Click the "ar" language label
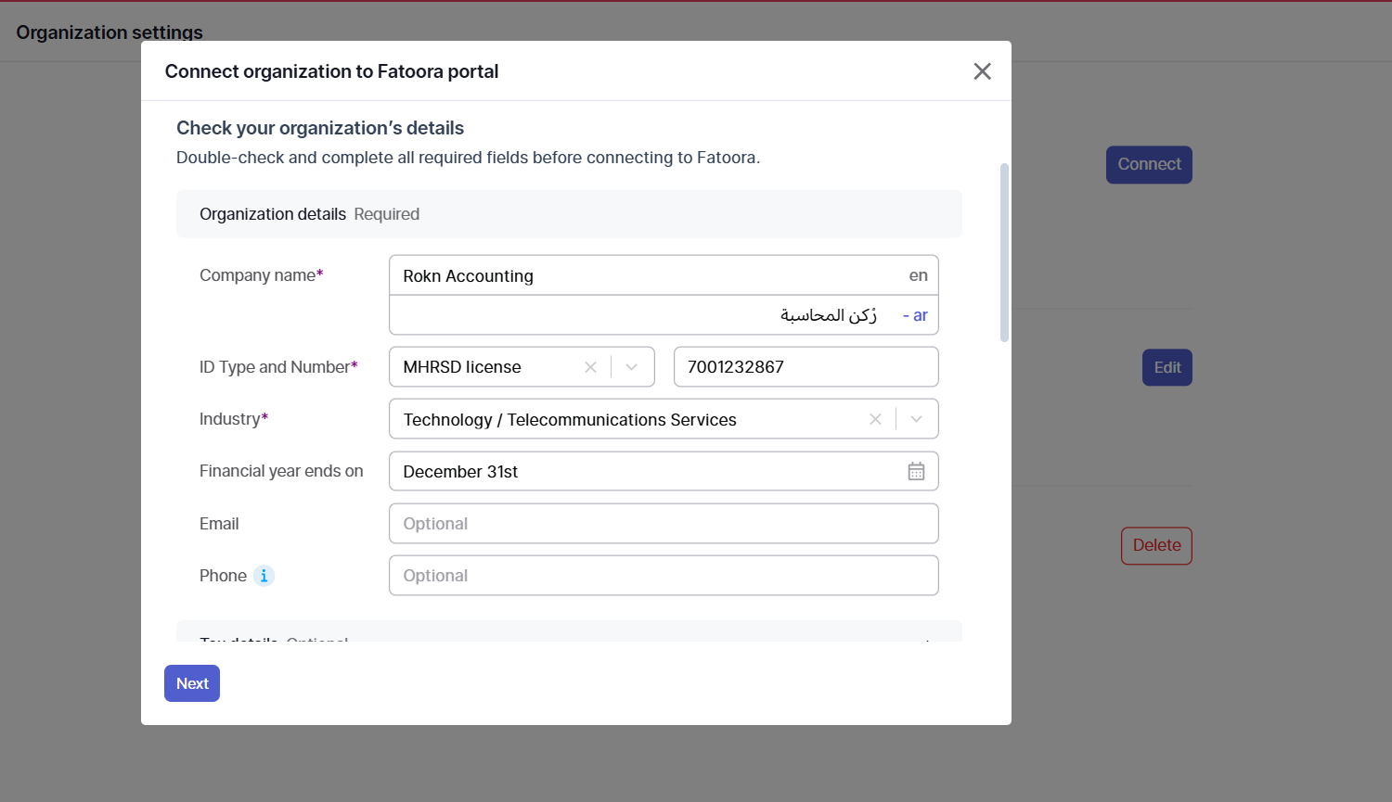1392x802 pixels. [920, 315]
